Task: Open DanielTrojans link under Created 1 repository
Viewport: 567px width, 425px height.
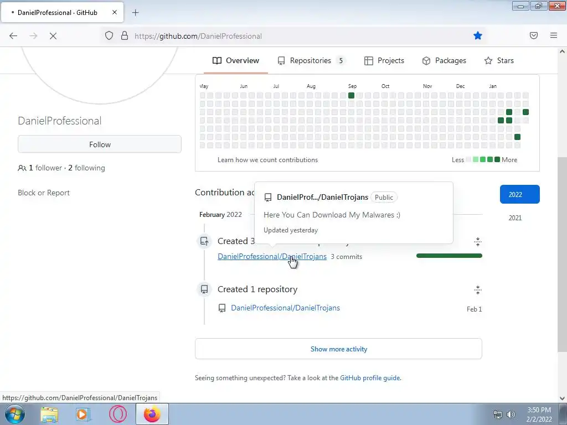Action: point(285,308)
